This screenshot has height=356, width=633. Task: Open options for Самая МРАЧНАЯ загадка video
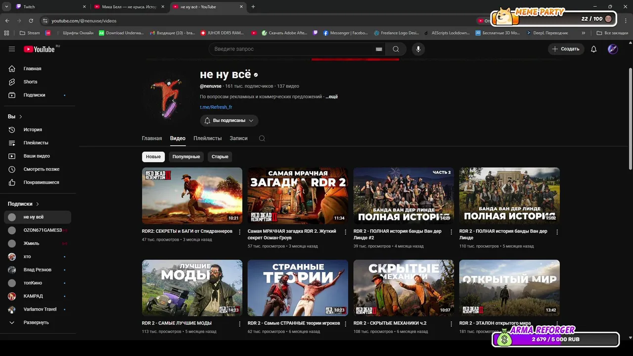tap(346, 232)
